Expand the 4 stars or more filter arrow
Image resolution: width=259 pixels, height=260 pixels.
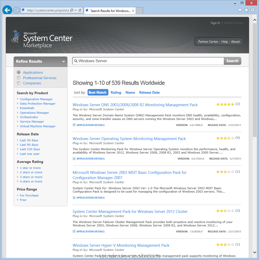[18, 181]
